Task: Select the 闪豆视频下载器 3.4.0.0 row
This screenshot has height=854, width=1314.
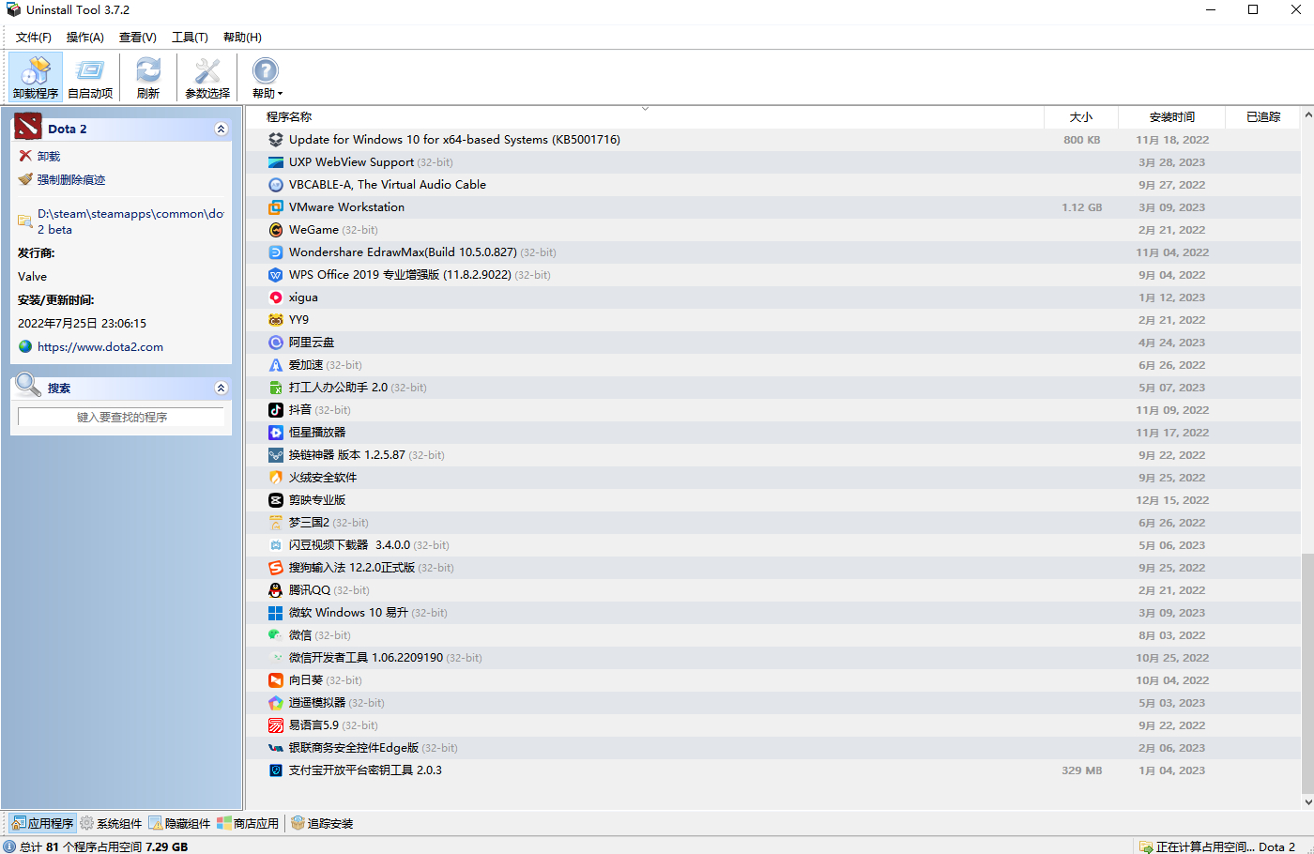Action: [773, 545]
